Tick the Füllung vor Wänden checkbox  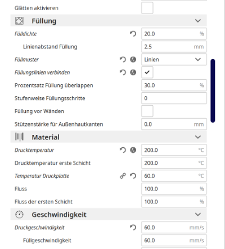coord(147,111)
